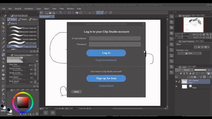Click the trash icon to delete layer
The image size is (212, 119).
pyautogui.click(x=211, y=77)
